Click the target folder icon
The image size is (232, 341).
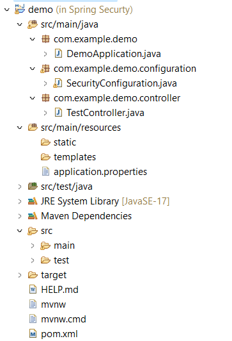point(33,275)
